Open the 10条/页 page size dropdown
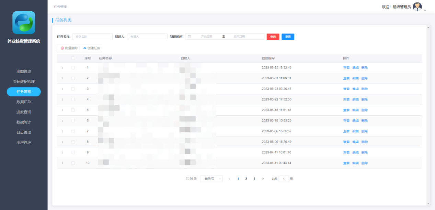The image size is (435, 210). point(211,179)
